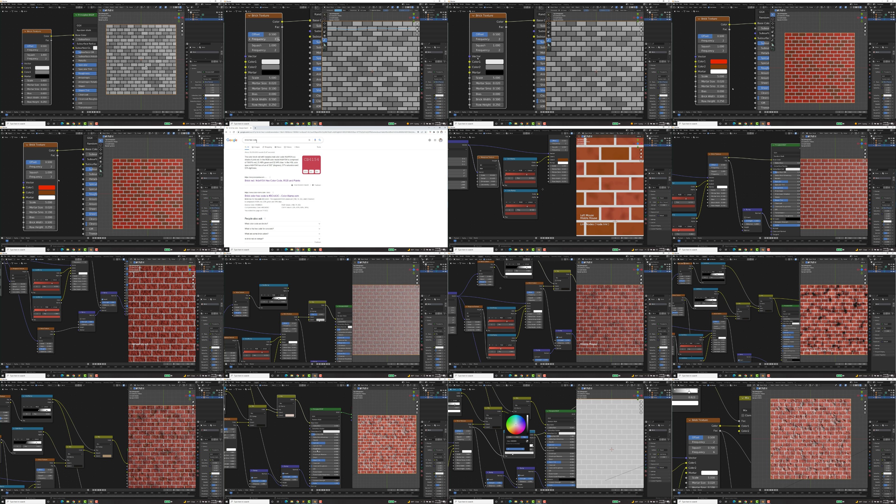Open the Color-Name.com brick hex code result
This screenshot has width=896, height=504.
271,196
